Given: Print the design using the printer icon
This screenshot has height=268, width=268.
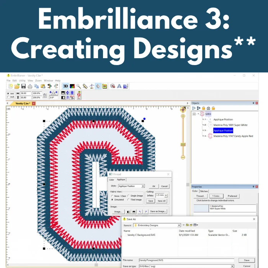Looking at the screenshot, I should [30, 86].
